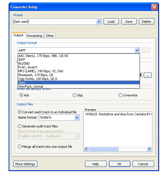Click scroll left arrow in Preview
Viewport: 165px width, 177px height.
(x=86, y=149)
